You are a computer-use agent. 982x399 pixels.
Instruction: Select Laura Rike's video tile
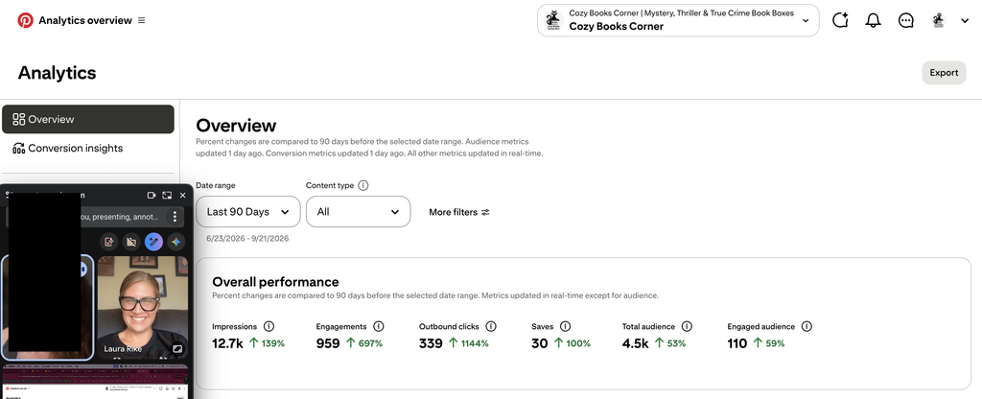142,307
